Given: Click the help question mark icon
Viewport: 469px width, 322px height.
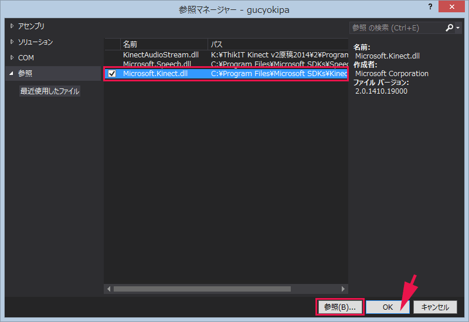Looking at the screenshot, I should point(430,6).
